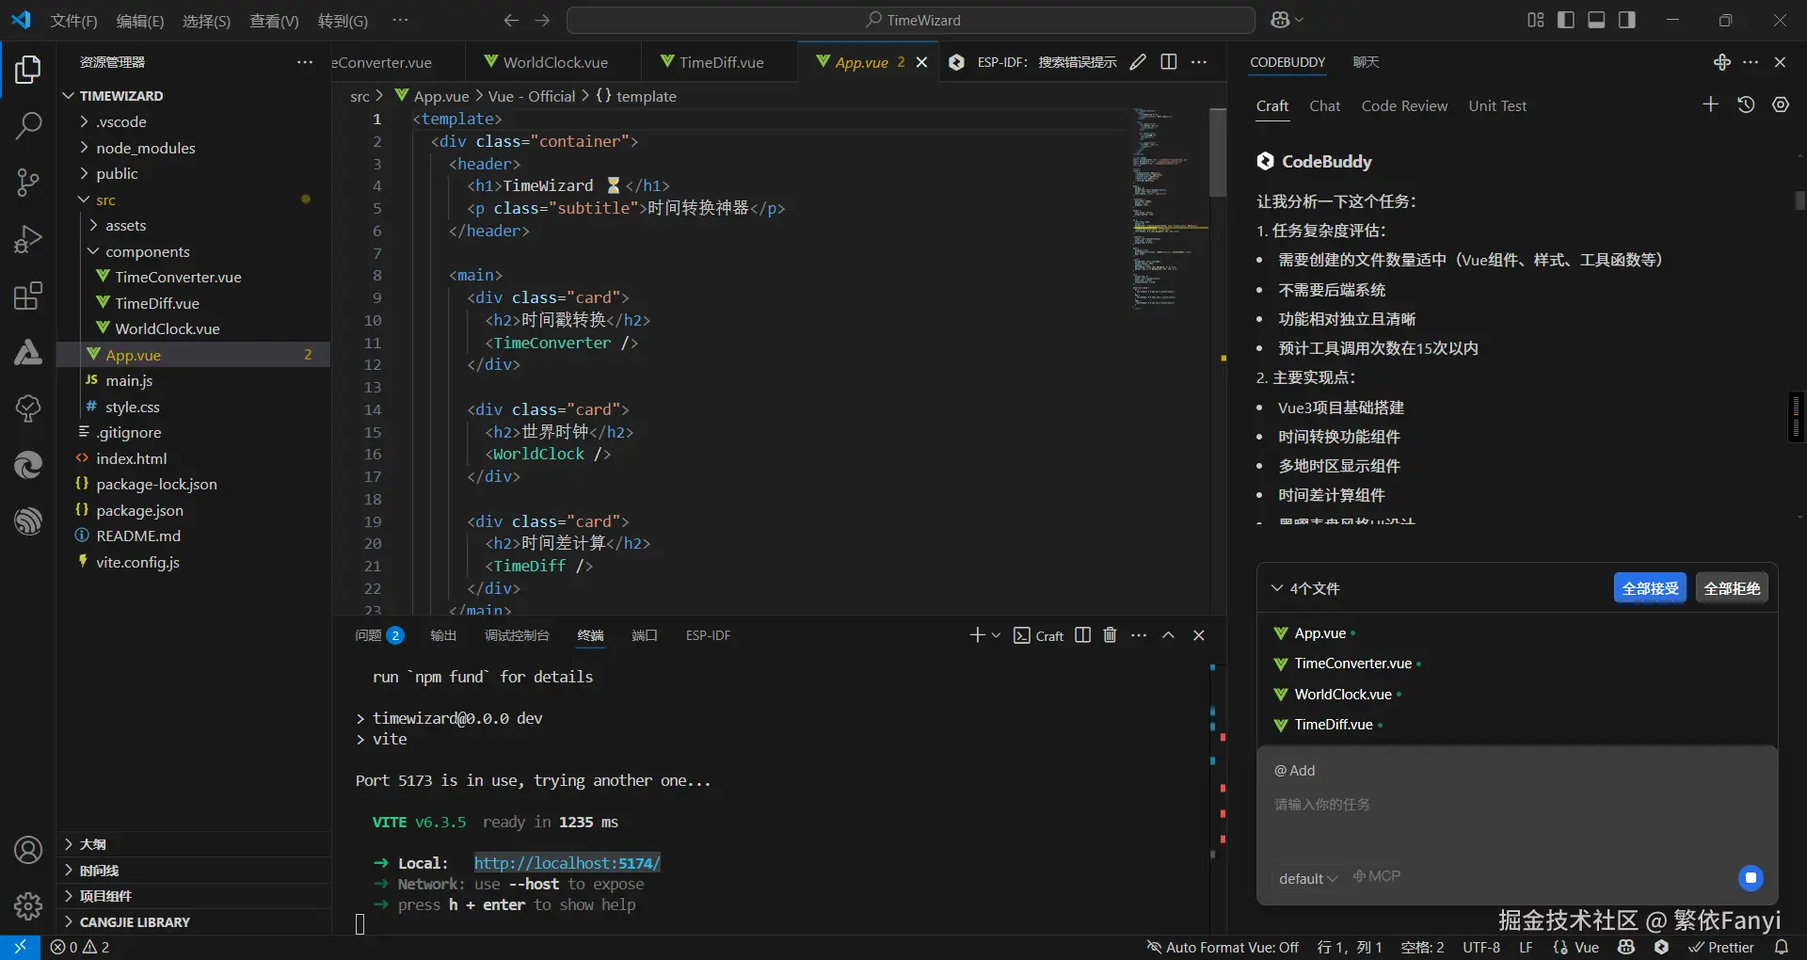Collapse the components folder

click(148, 251)
